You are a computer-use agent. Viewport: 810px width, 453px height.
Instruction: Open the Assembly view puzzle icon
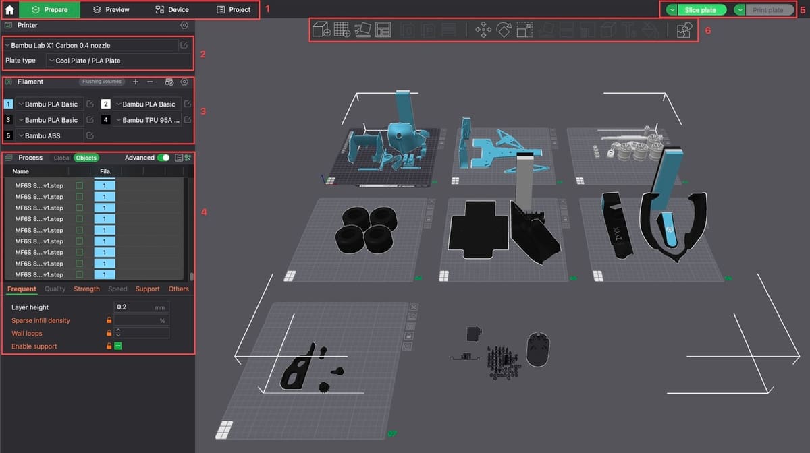[x=684, y=30]
